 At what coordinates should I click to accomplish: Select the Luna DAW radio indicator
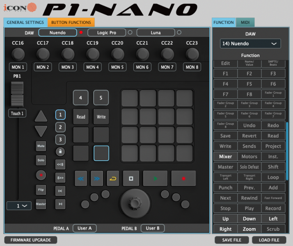pyautogui.click(x=179, y=32)
